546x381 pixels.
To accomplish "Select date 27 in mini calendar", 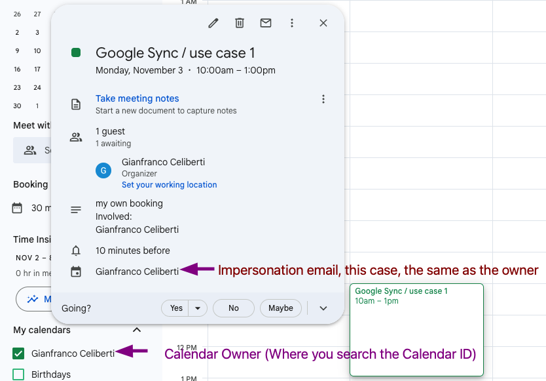I will click(x=37, y=14).
